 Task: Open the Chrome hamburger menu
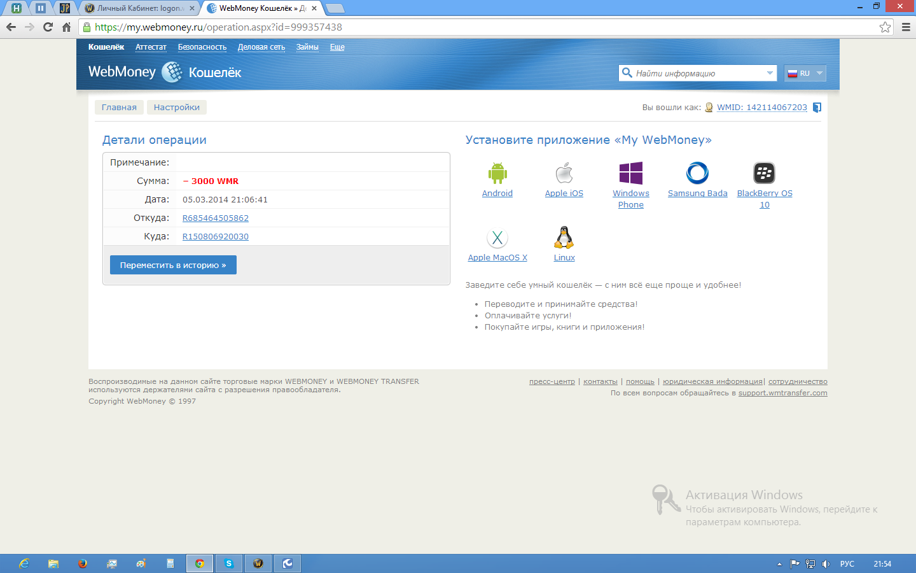pos(906,27)
